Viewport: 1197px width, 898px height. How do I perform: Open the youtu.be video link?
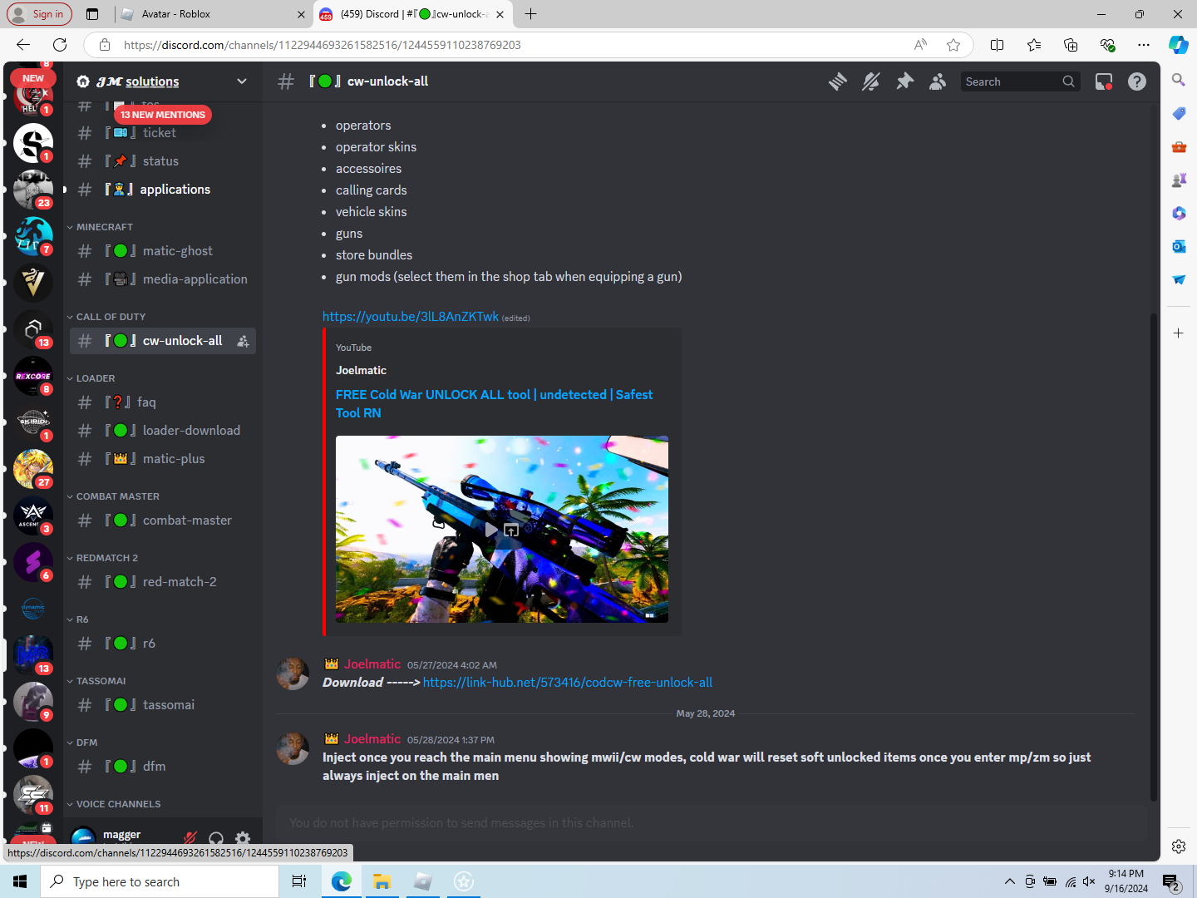[x=411, y=317]
